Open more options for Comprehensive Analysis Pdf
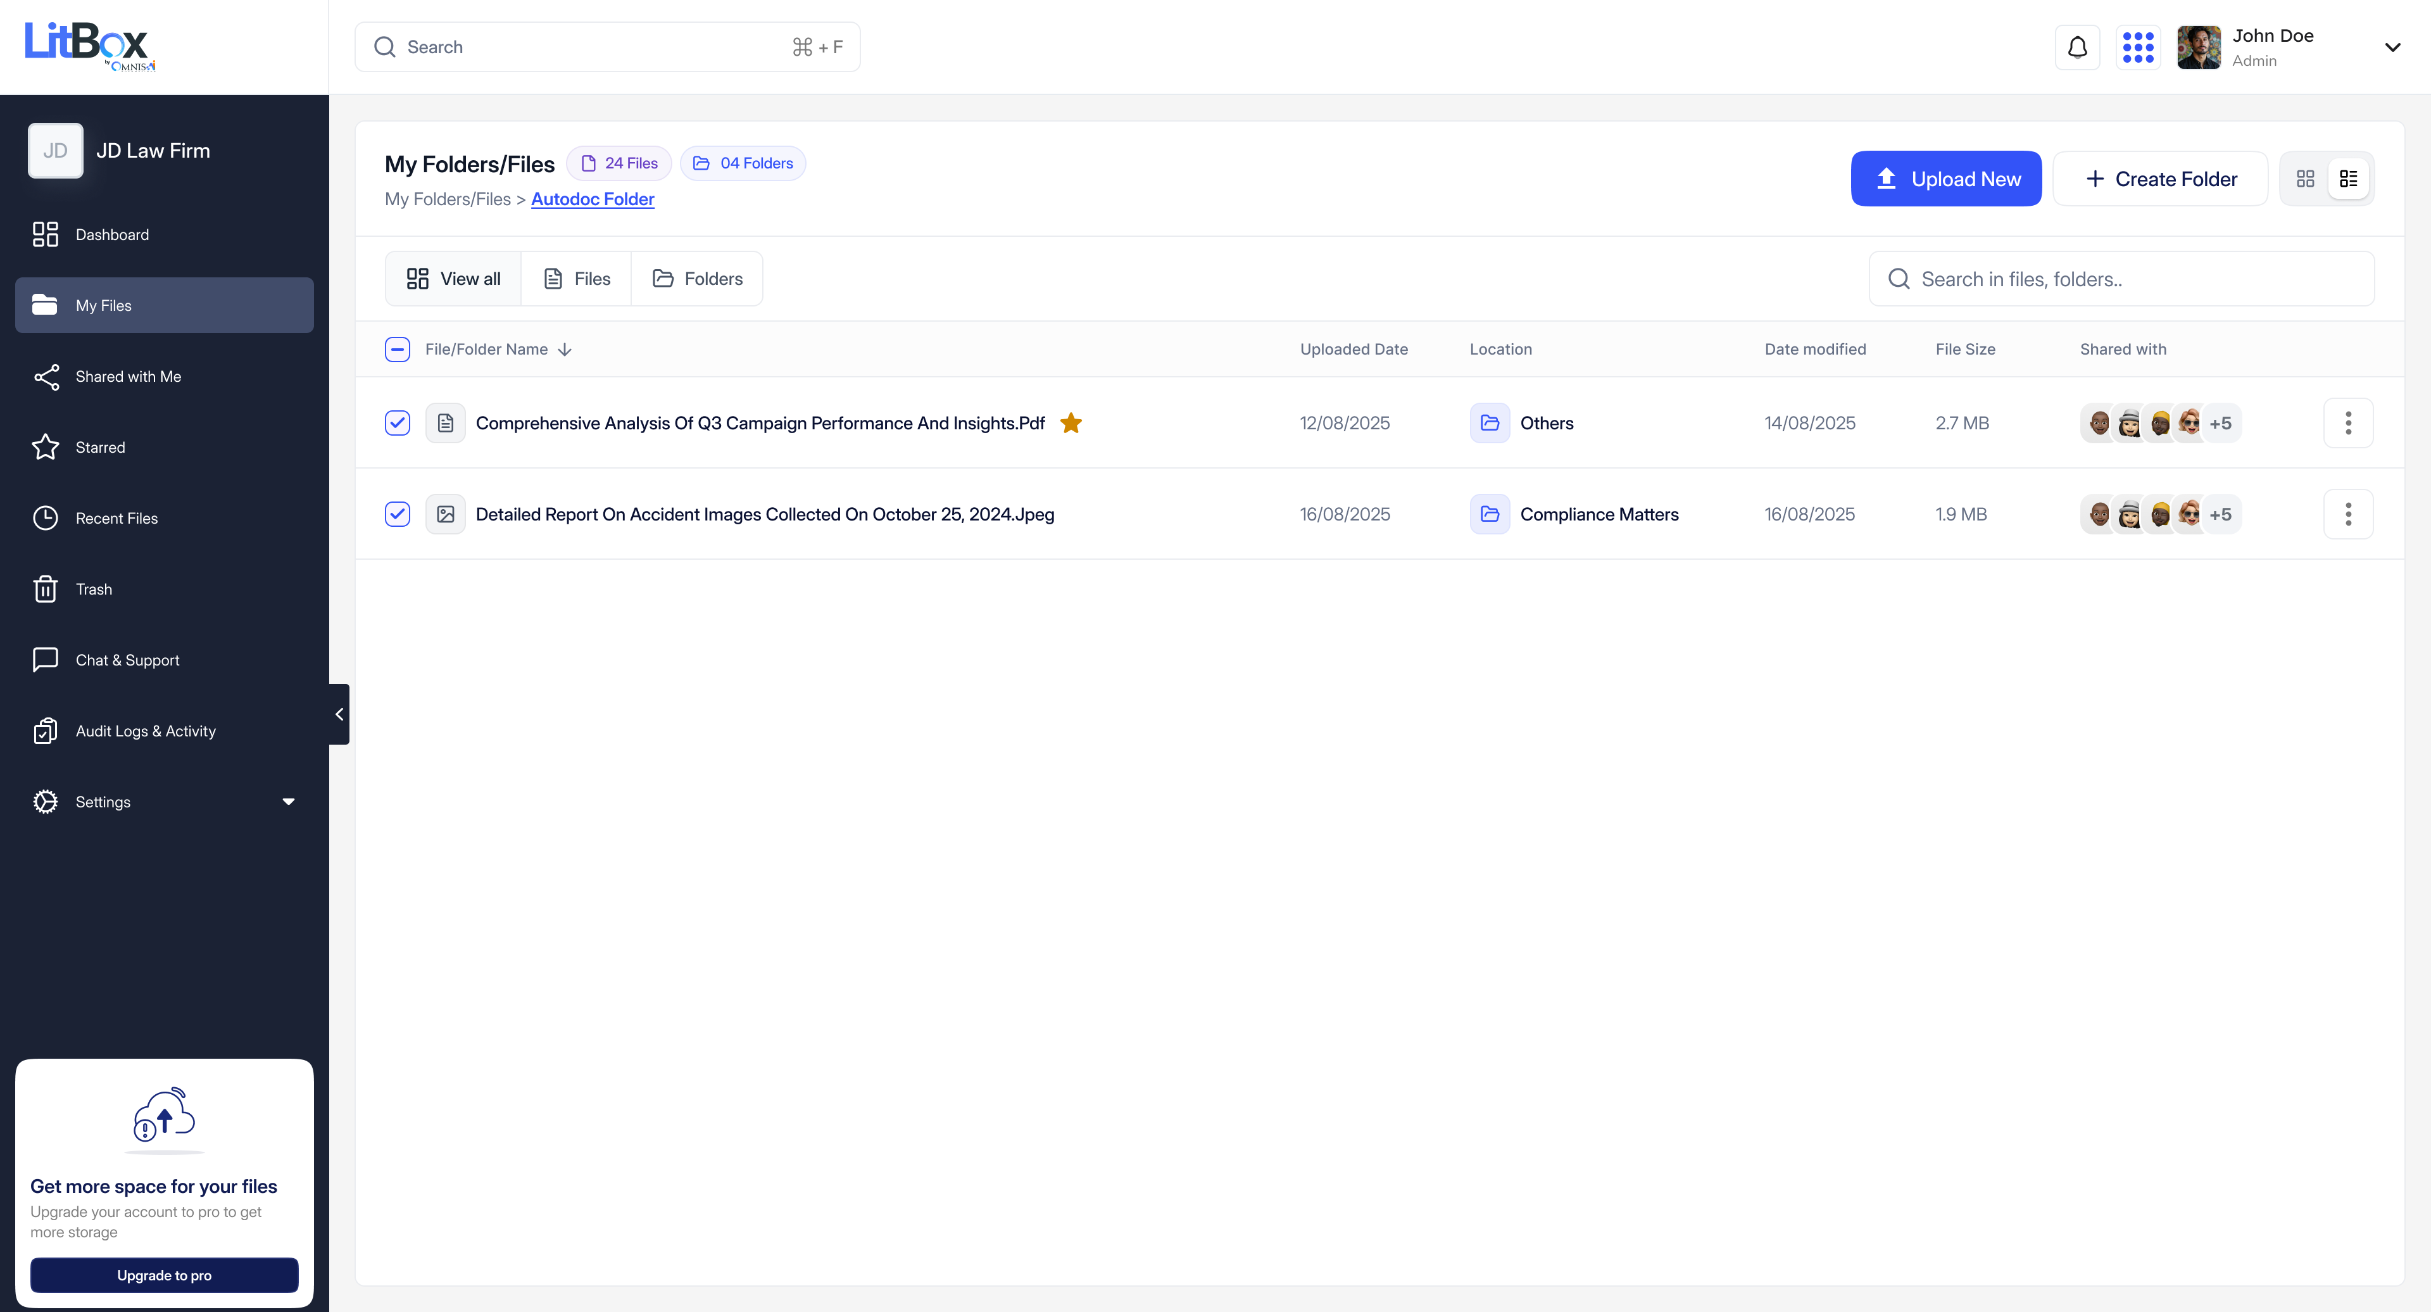Viewport: 2431px width, 1312px height. pyautogui.click(x=2348, y=423)
